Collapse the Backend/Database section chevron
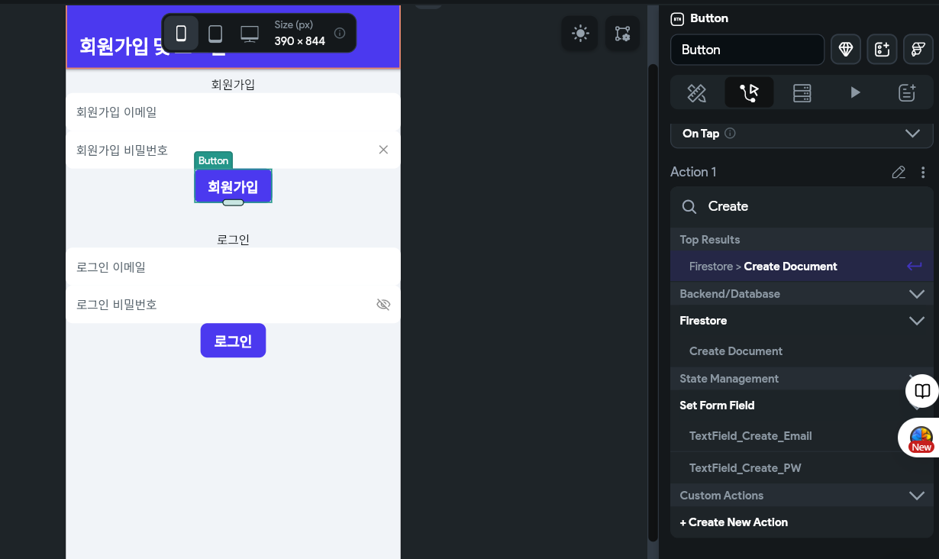This screenshot has width=939, height=559. coord(917,294)
